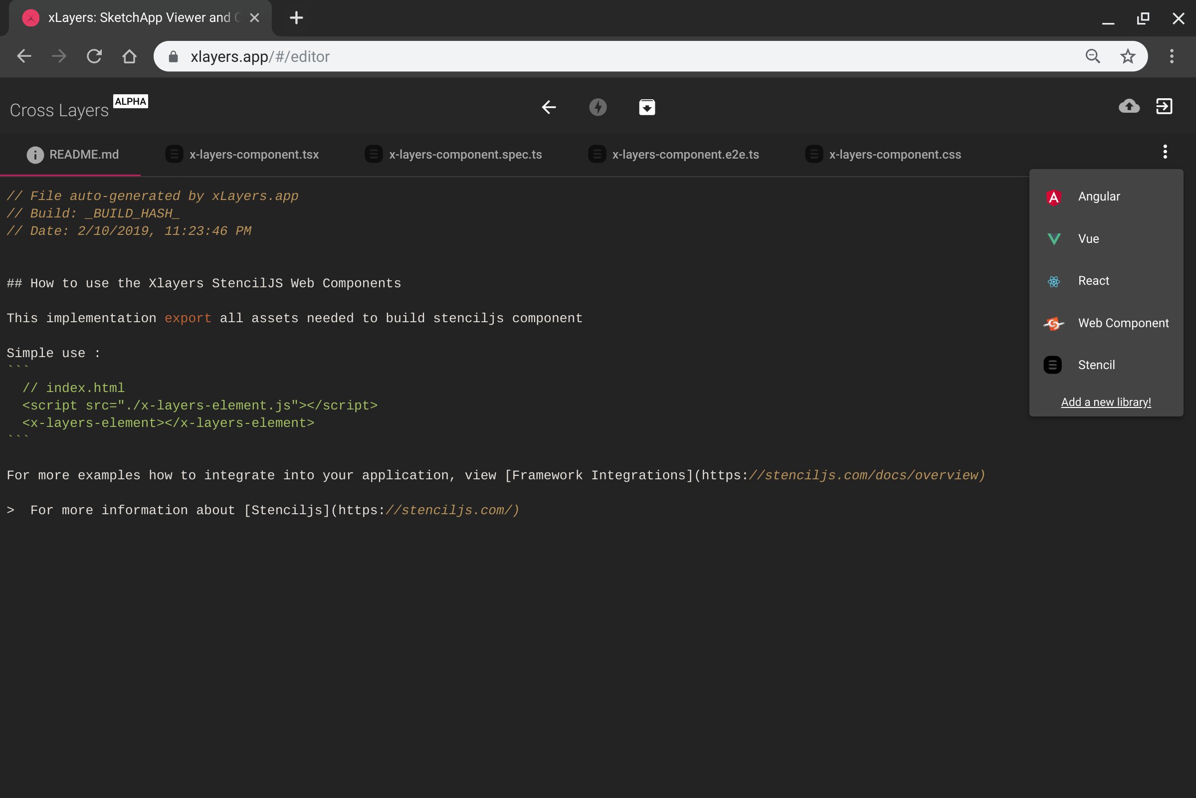Screen dimensions: 1196x798
Task: Click the cloud upload icon
Action: coord(1129,106)
